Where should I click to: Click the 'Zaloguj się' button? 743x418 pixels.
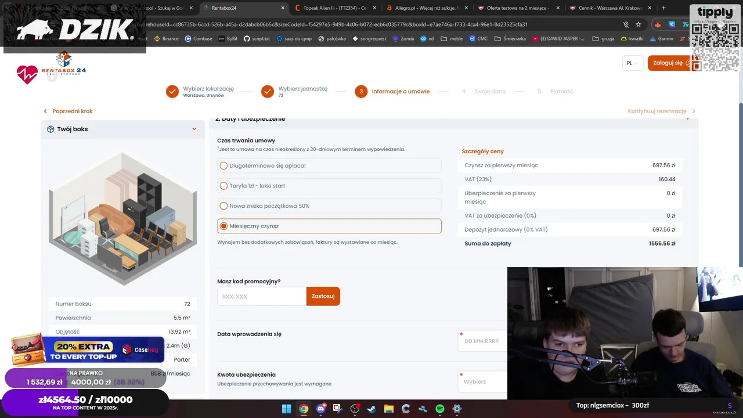pos(672,63)
